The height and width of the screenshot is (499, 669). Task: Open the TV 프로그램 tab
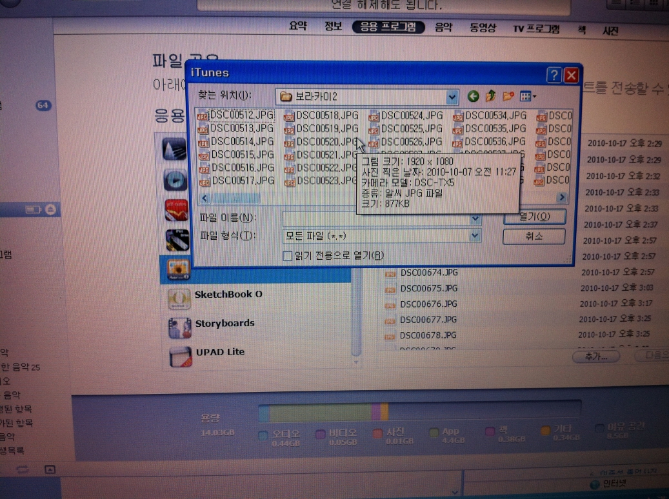click(536, 30)
